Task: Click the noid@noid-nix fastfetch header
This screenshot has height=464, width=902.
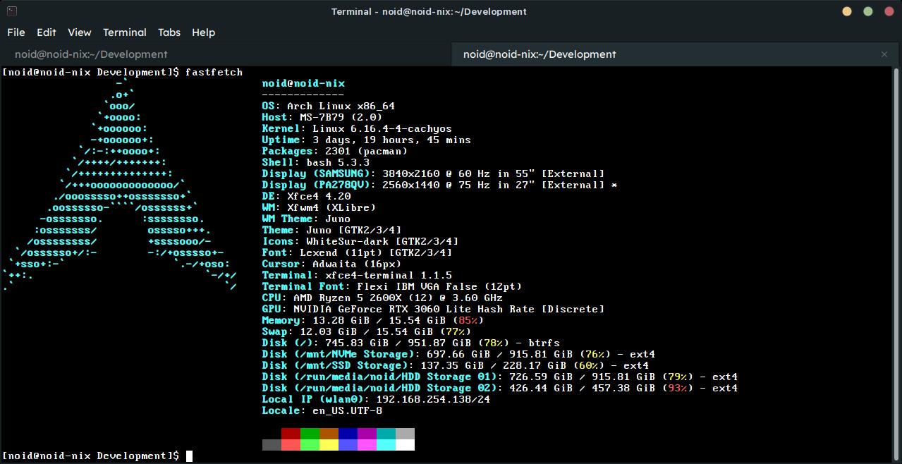Action: tap(303, 83)
